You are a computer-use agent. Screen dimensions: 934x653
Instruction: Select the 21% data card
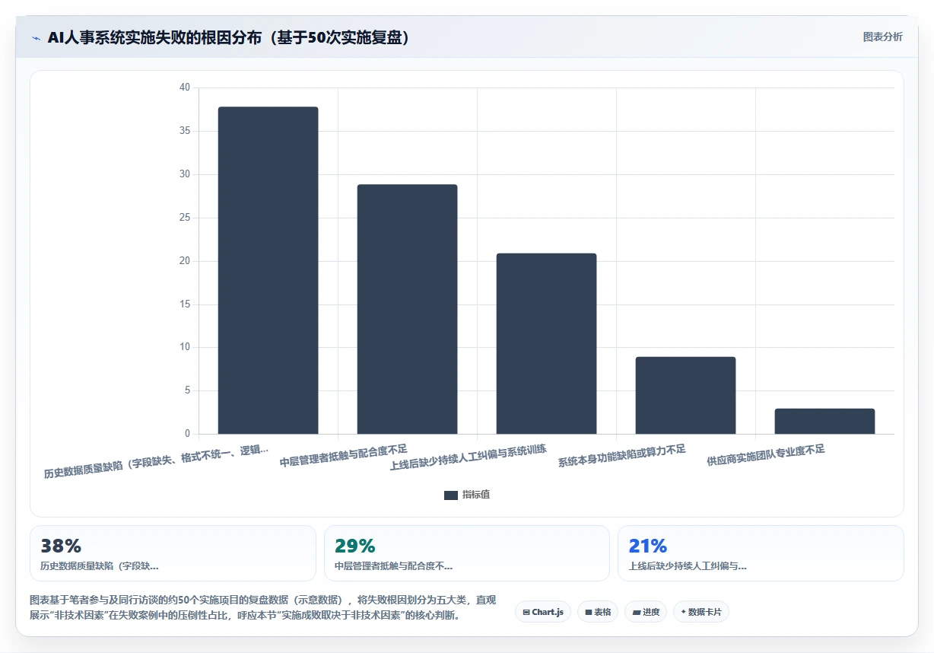[761, 553]
